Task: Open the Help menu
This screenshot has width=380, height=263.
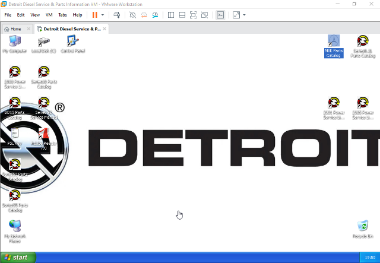Action: tap(77, 15)
